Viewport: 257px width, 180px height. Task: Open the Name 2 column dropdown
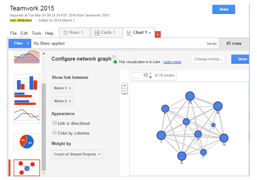pyautogui.click(x=62, y=101)
